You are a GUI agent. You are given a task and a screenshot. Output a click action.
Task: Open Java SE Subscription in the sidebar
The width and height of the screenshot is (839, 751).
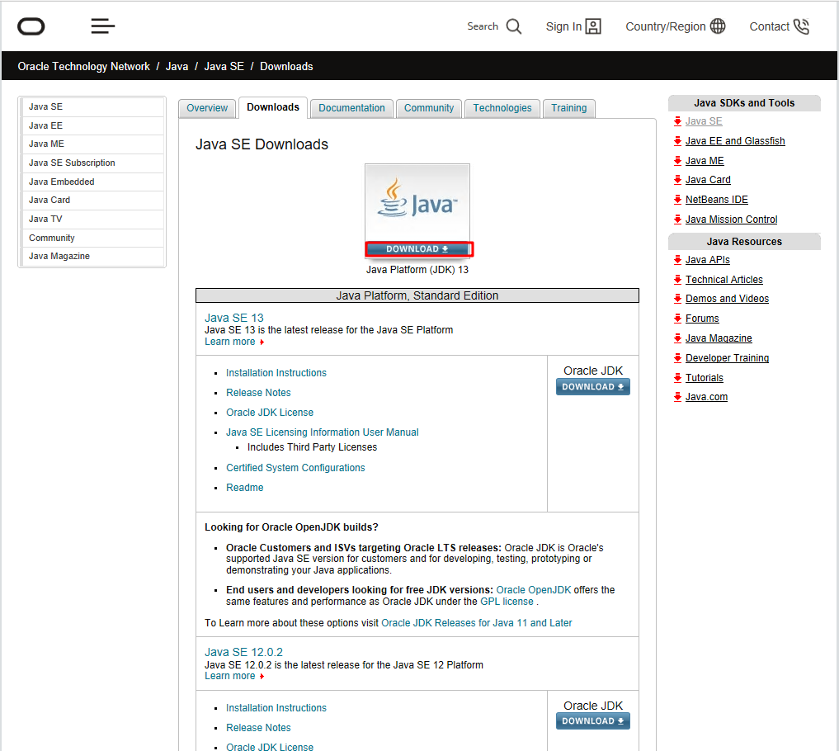pyautogui.click(x=92, y=163)
